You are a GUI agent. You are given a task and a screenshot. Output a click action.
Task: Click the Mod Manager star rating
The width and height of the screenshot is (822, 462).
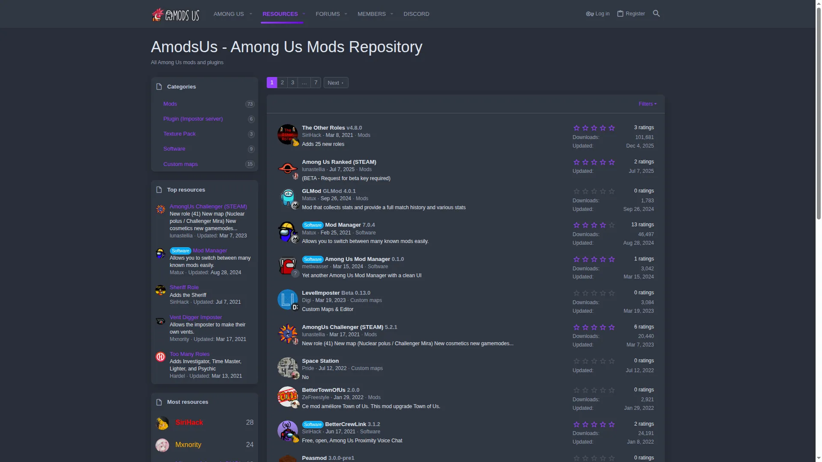pos(594,225)
